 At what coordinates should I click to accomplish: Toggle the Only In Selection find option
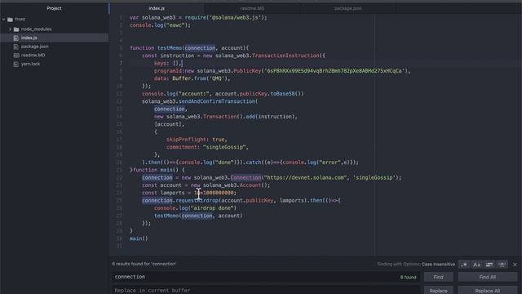pyautogui.click(x=489, y=265)
